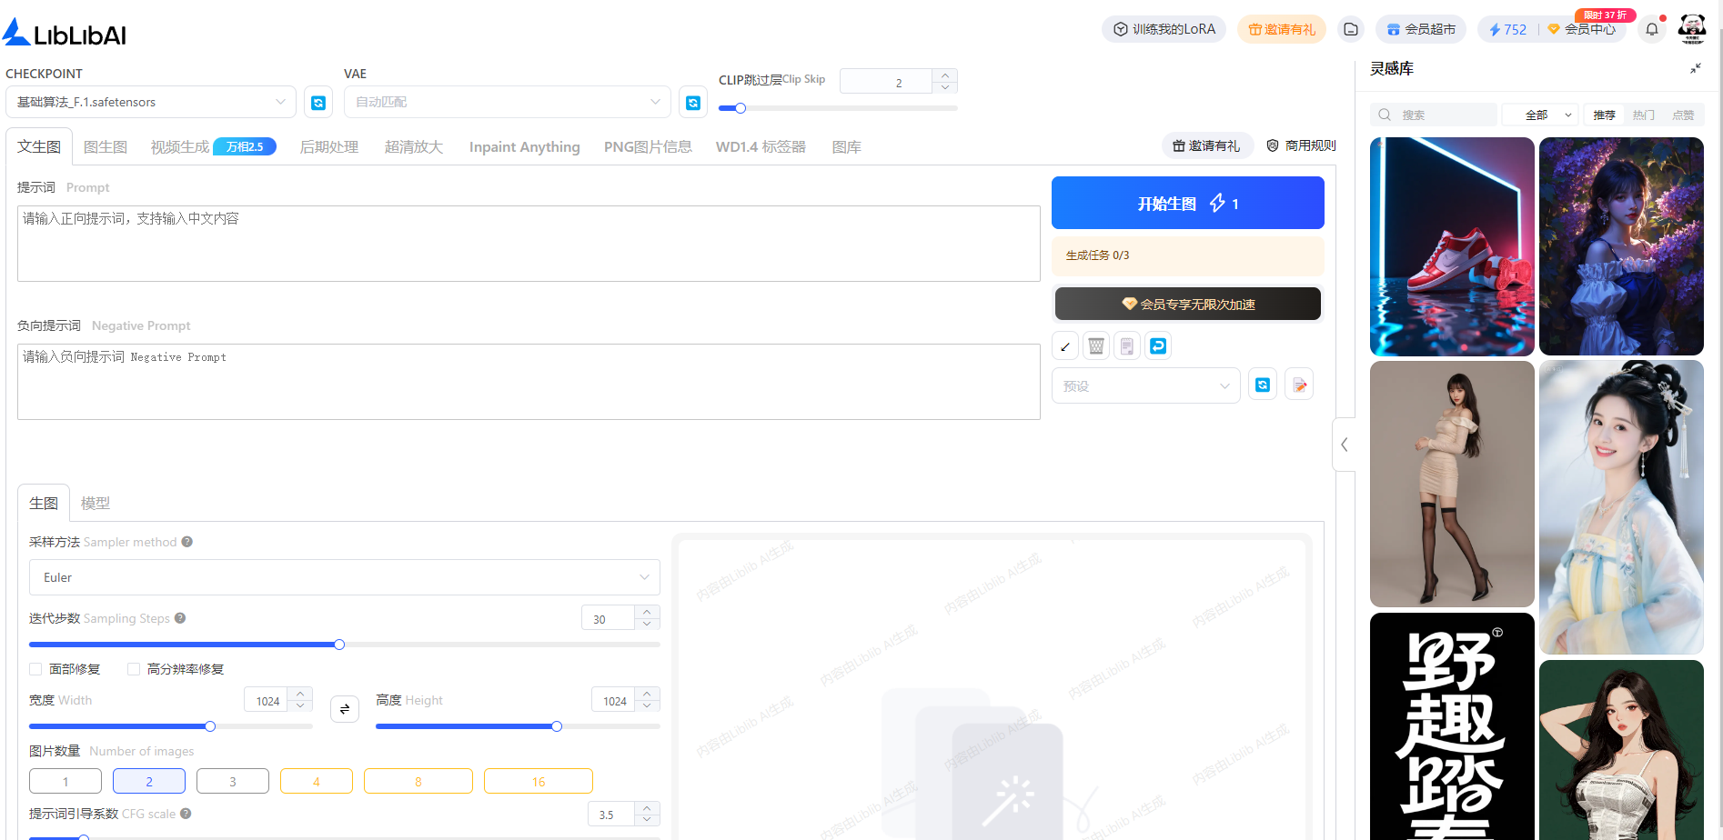Click the edit preset pencil icon

tap(1300, 385)
